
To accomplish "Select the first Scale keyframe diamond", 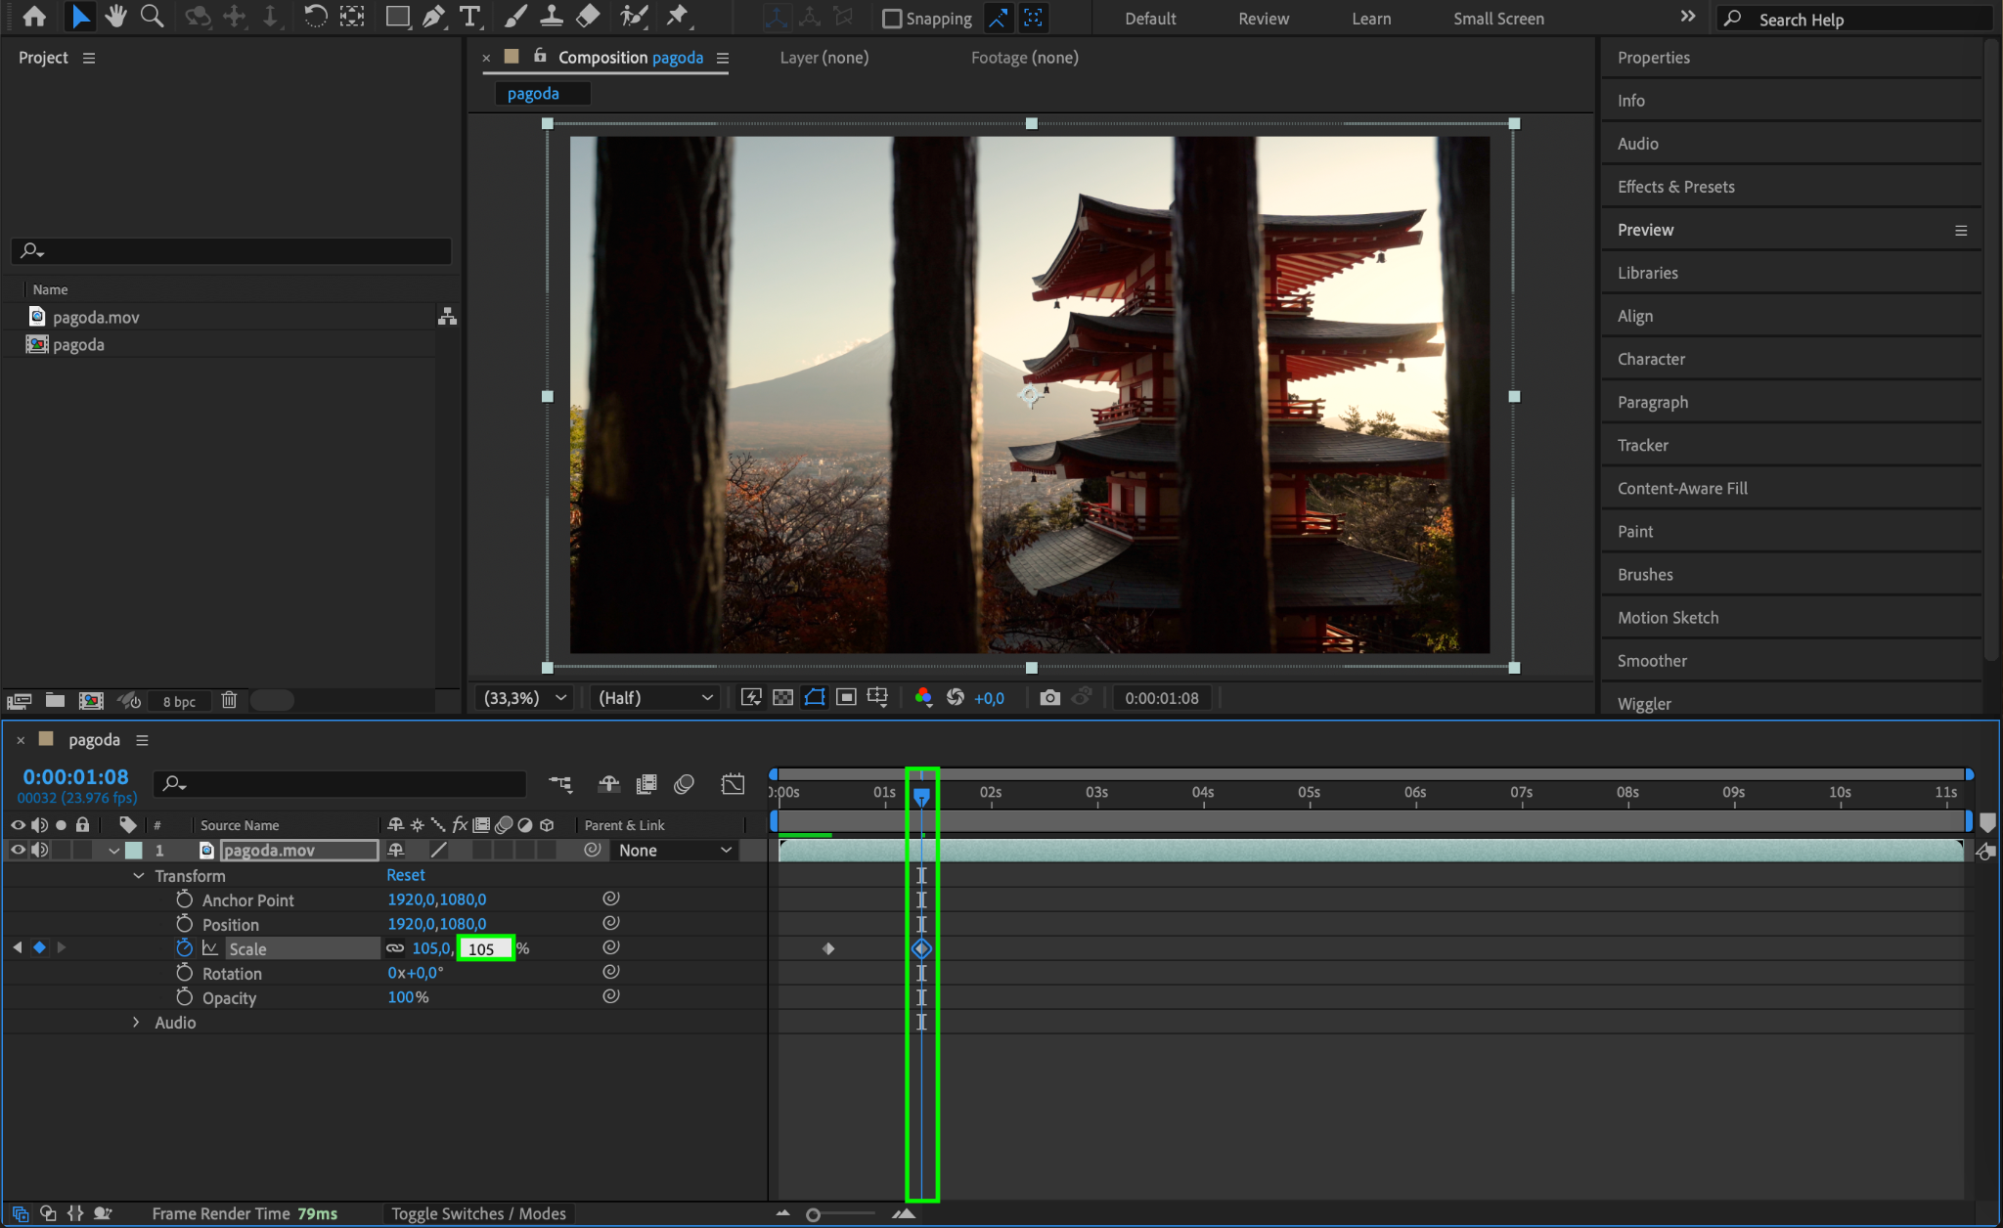I will [828, 948].
